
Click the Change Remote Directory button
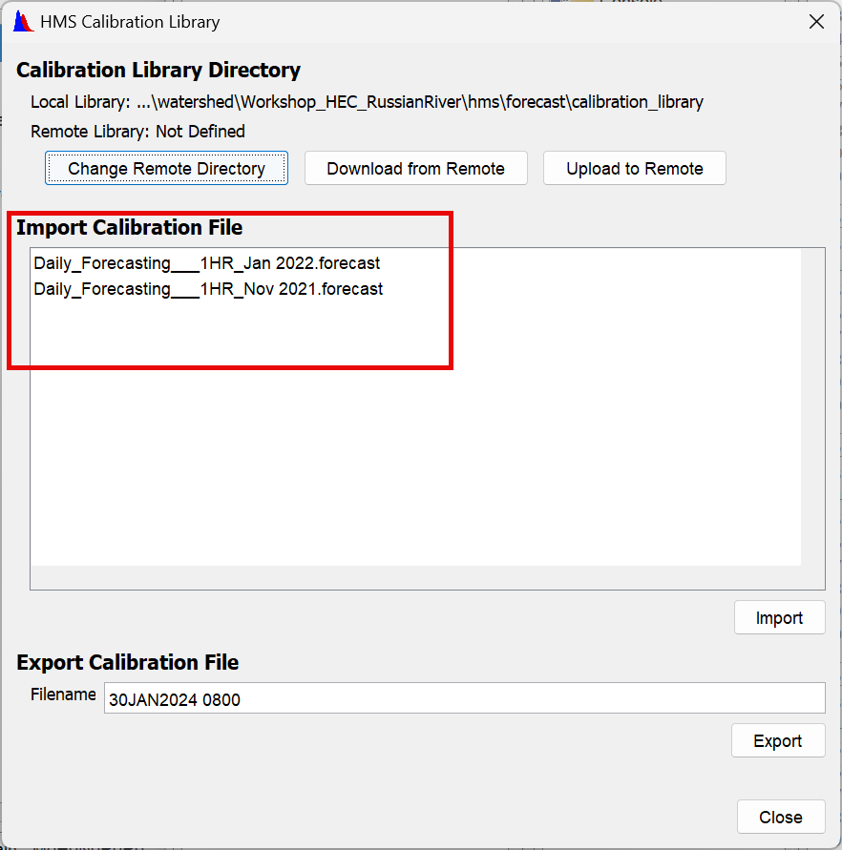point(165,168)
